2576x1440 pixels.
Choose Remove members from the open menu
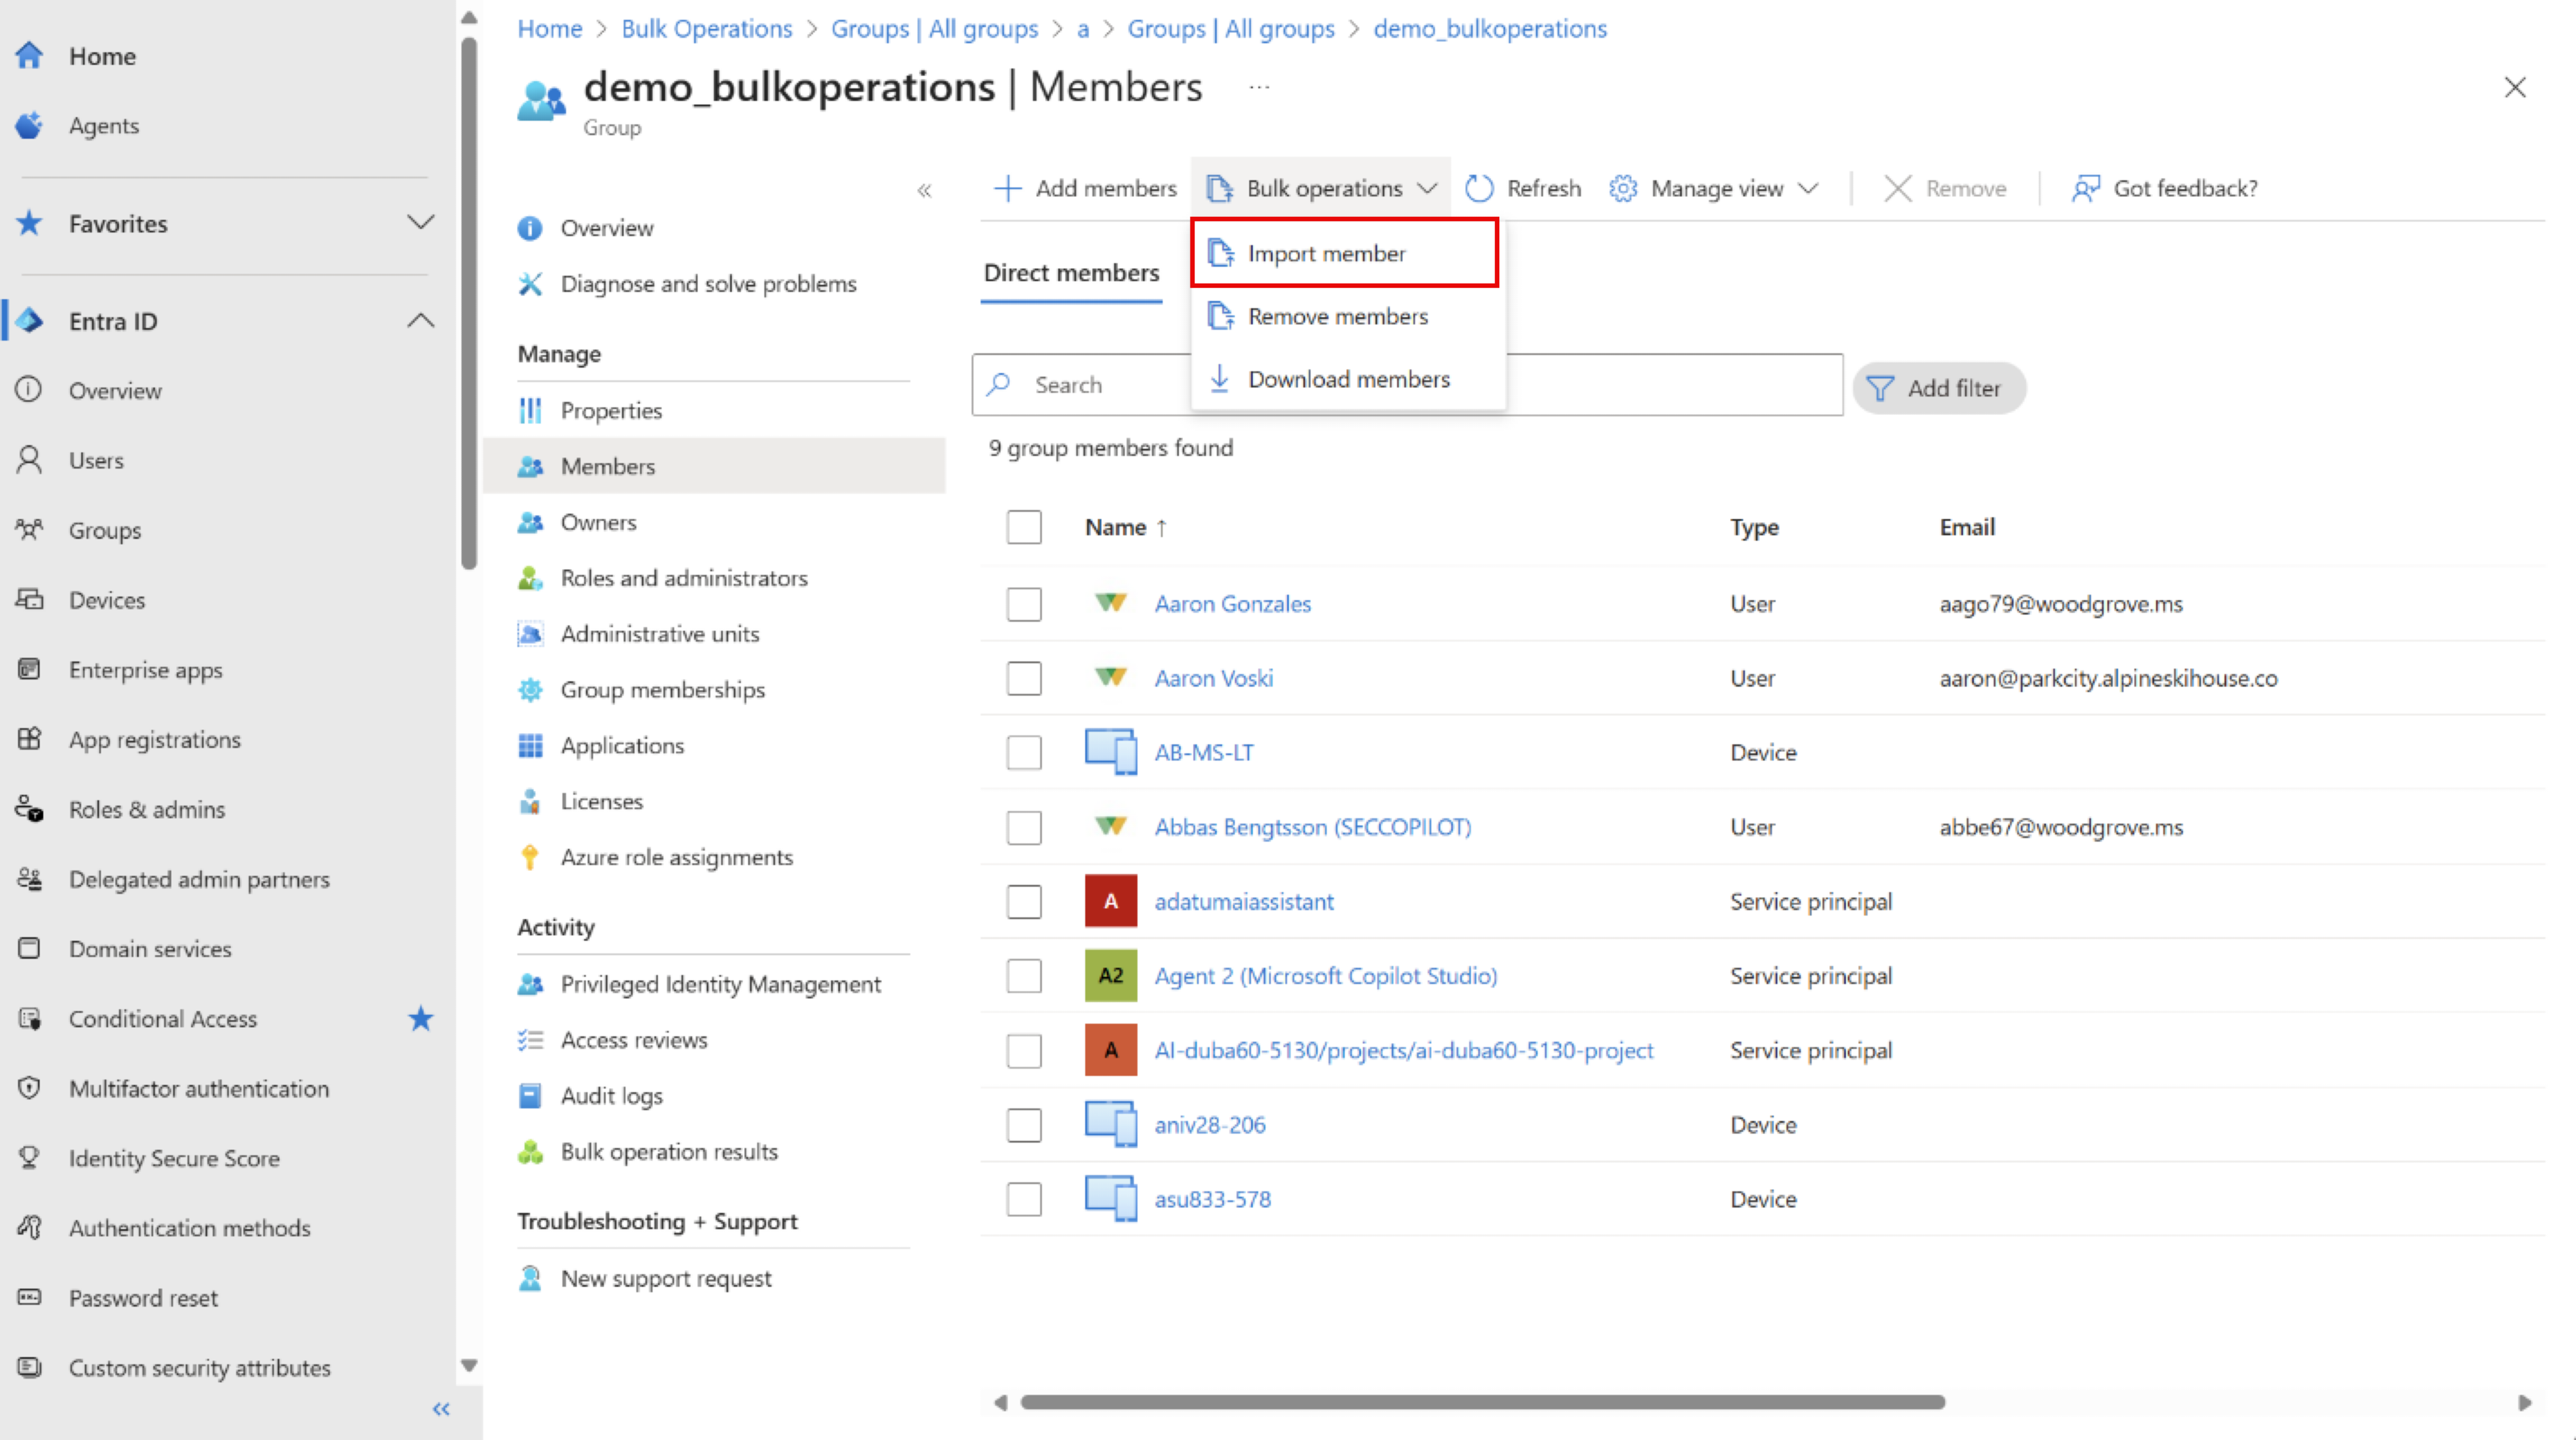point(1337,316)
